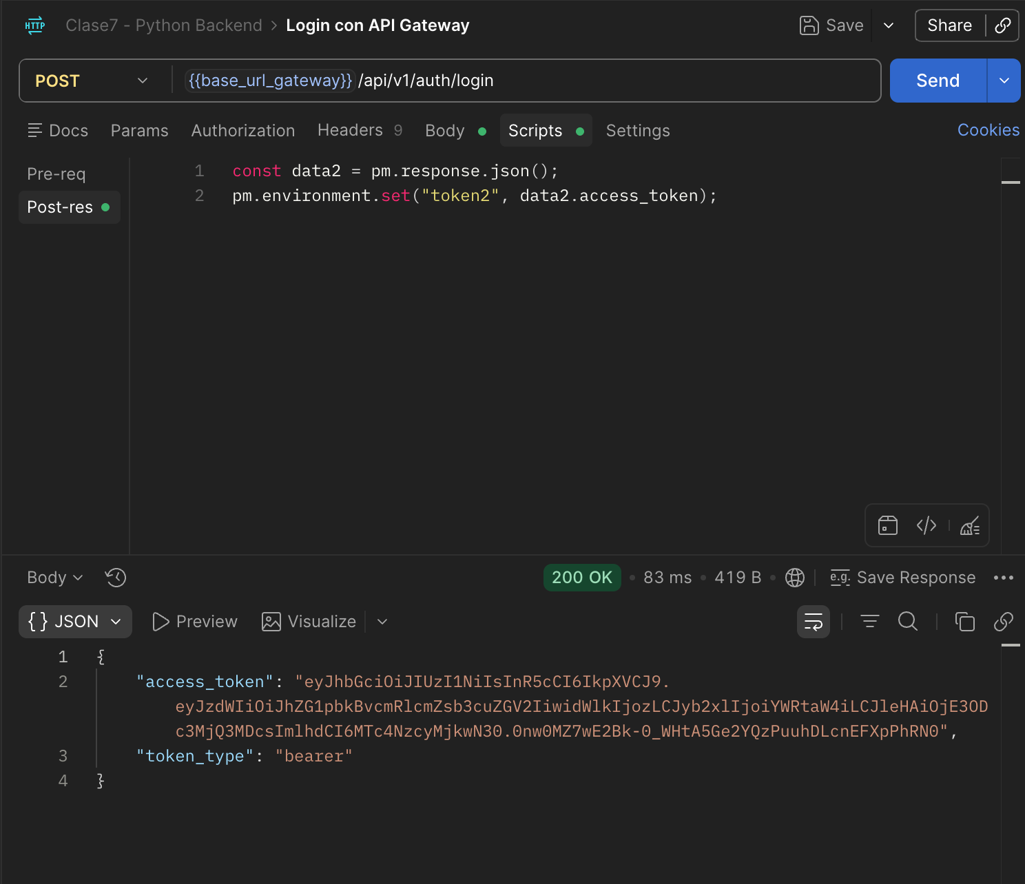Click the filter response icon
The height and width of the screenshot is (884, 1025).
870,622
